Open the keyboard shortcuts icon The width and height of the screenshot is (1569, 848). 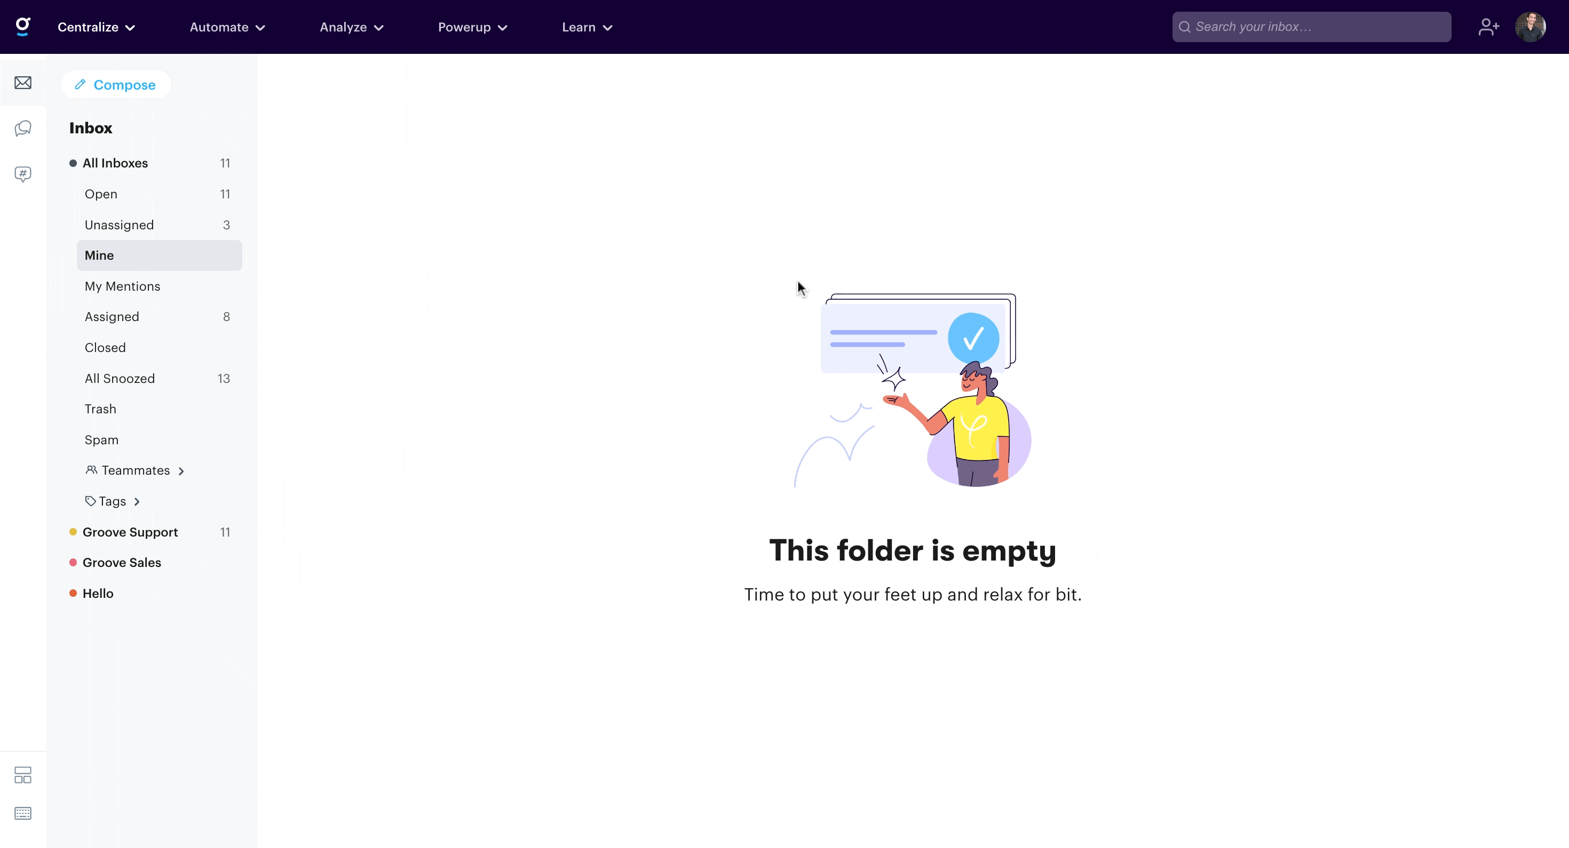pyautogui.click(x=22, y=813)
